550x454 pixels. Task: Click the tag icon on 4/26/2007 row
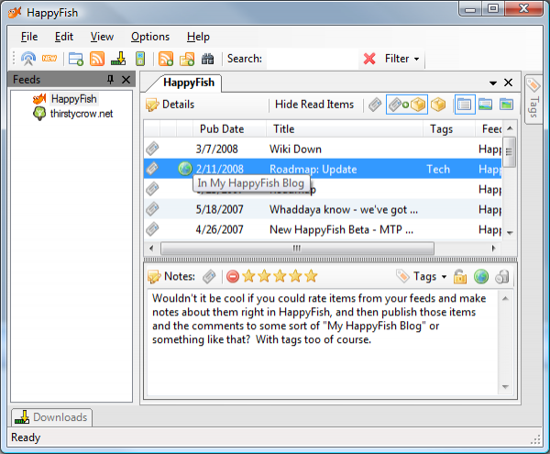tap(152, 229)
